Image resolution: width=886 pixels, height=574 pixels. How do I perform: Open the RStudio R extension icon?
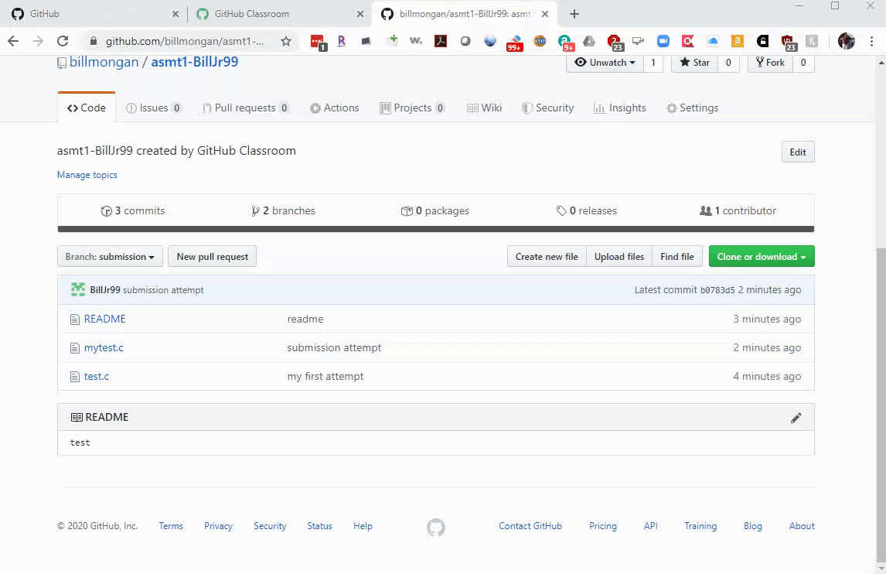click(x=341, y=41)
